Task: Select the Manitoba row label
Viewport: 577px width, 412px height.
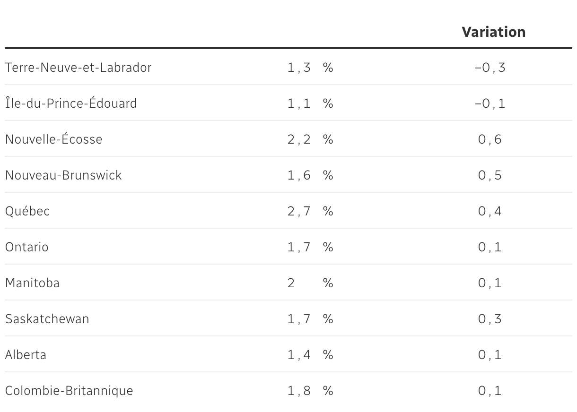Action: (32, 283)
